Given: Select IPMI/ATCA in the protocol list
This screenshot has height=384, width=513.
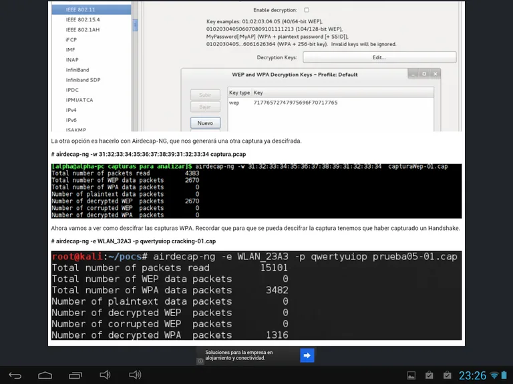Looking at the screenshot, I should tap(79, 100).
